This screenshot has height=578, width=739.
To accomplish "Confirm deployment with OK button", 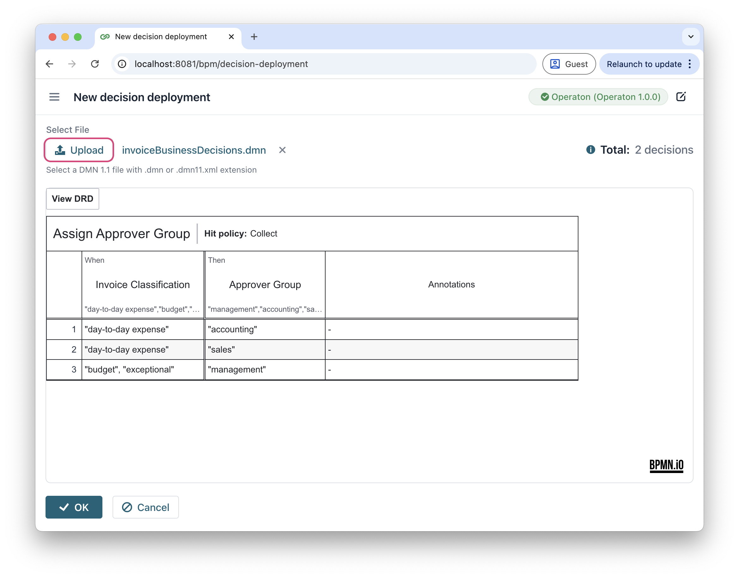I will [x=74, y=507].
